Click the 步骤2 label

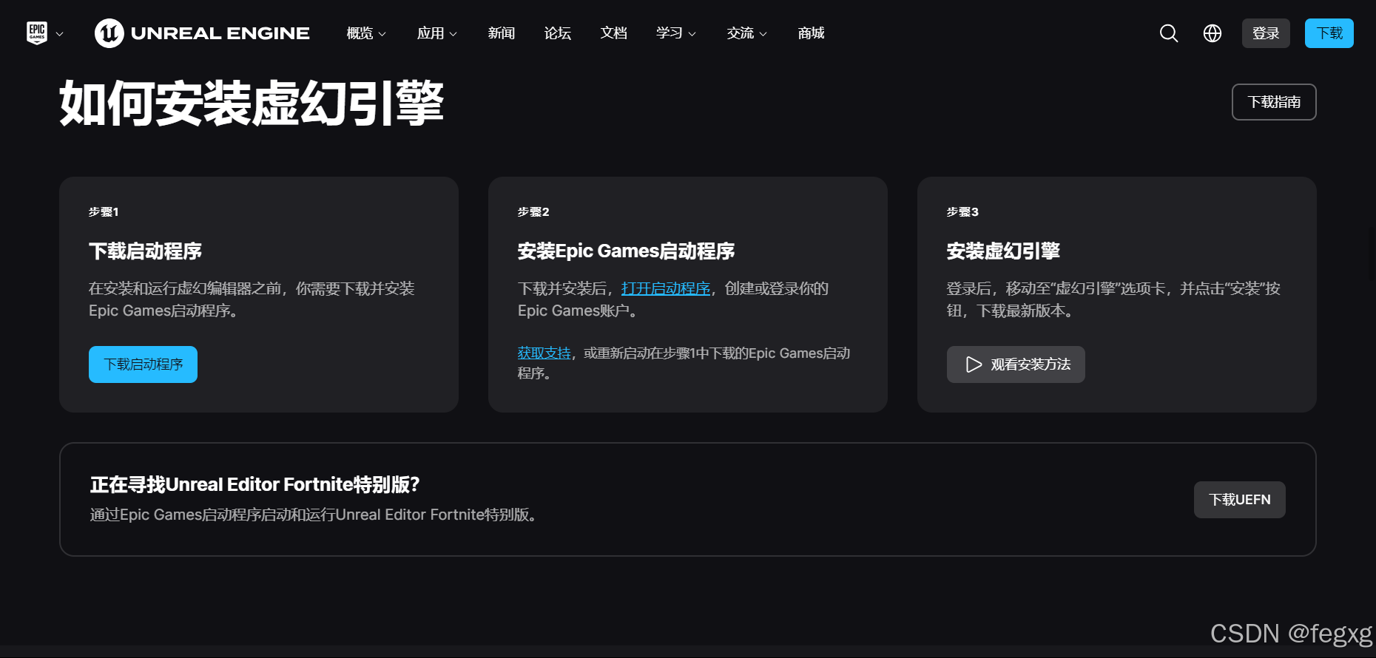533,212
